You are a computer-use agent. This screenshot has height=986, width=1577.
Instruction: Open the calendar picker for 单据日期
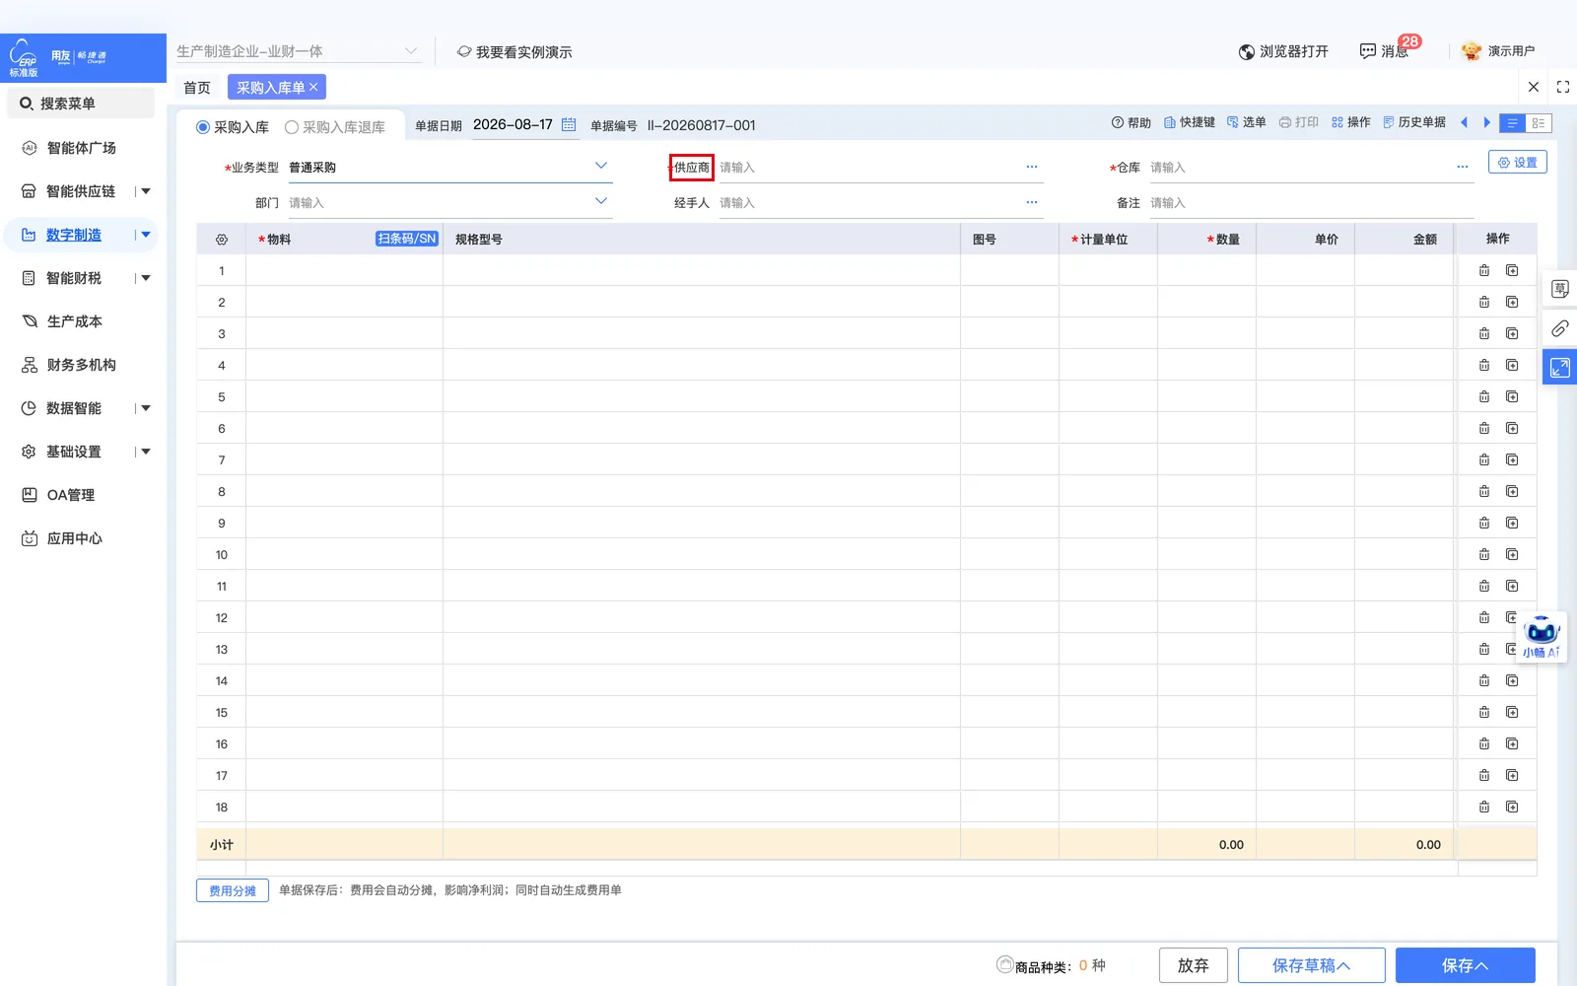569,124
